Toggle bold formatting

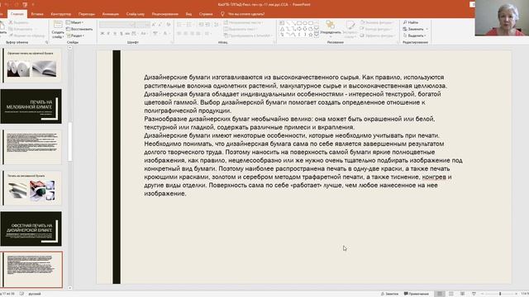coord(102,33)
